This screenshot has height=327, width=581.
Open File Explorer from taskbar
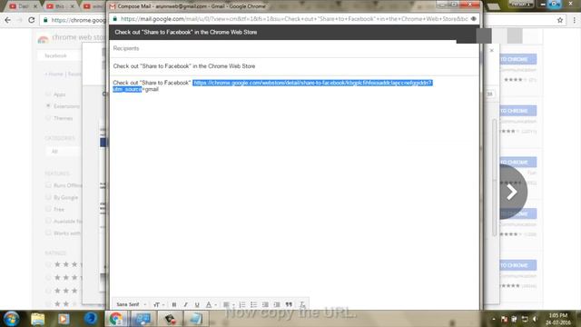click(x=38, y=319)
